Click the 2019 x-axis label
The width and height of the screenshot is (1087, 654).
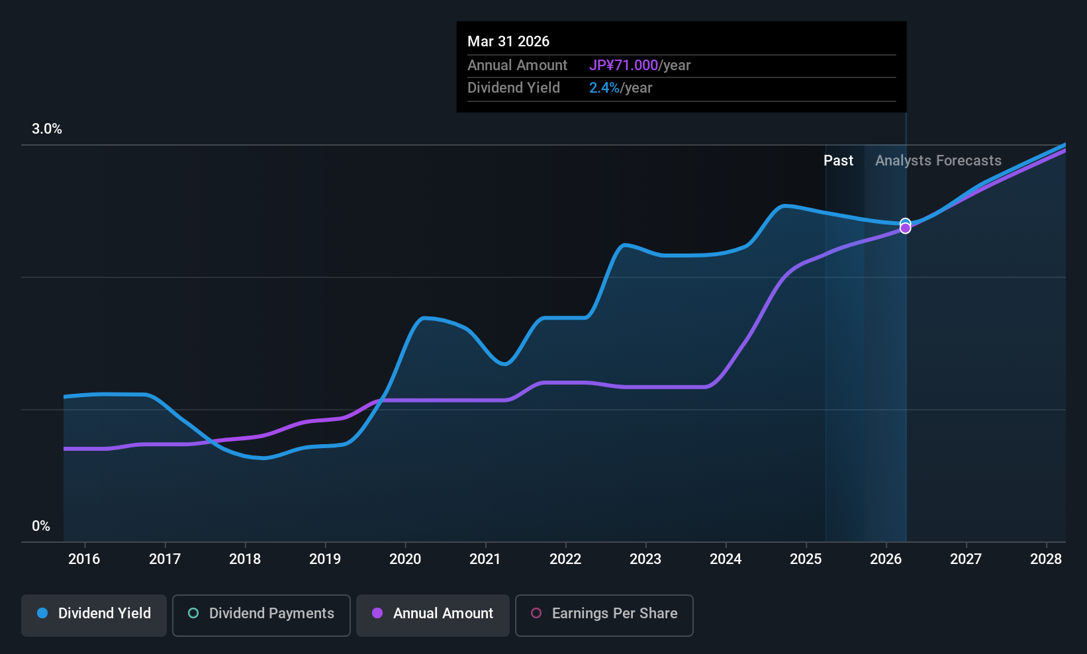(325, 559)
